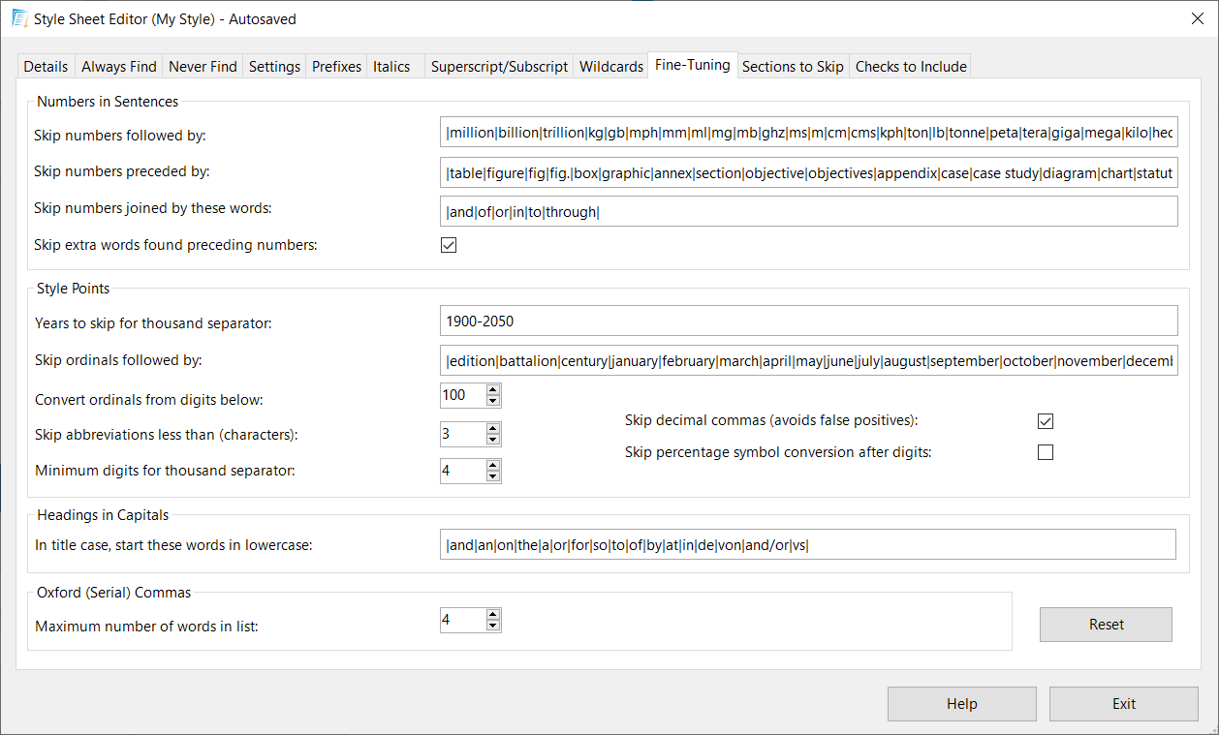Exit the Style Sheet Editor
This screenshot has height=735, width=1219.
coord(1123,704)
